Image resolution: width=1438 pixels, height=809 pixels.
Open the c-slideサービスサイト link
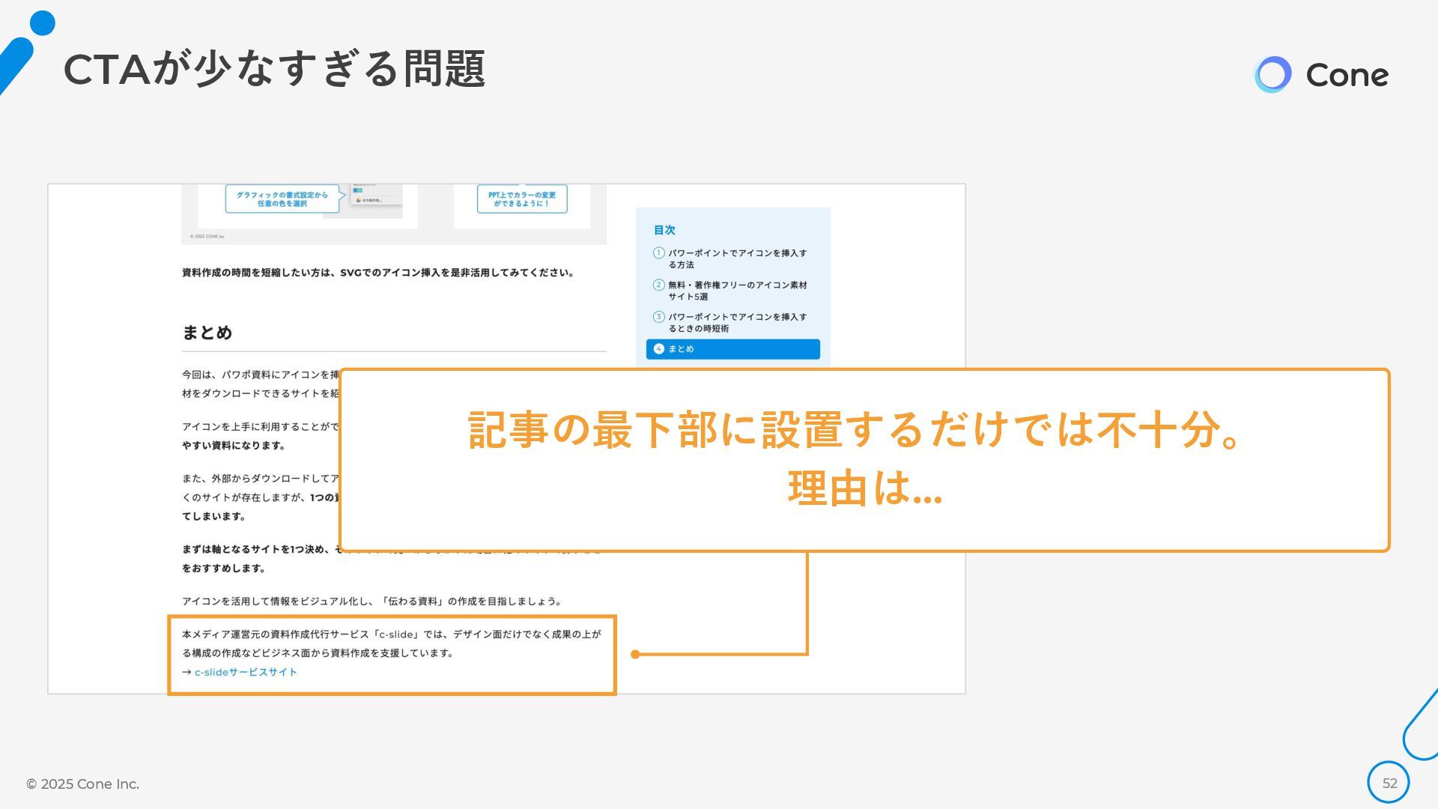coord(246,672)
